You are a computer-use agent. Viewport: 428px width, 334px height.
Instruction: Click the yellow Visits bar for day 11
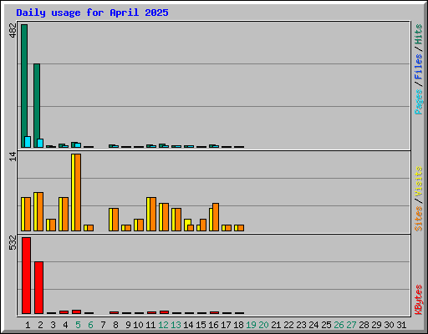point(148,214)
